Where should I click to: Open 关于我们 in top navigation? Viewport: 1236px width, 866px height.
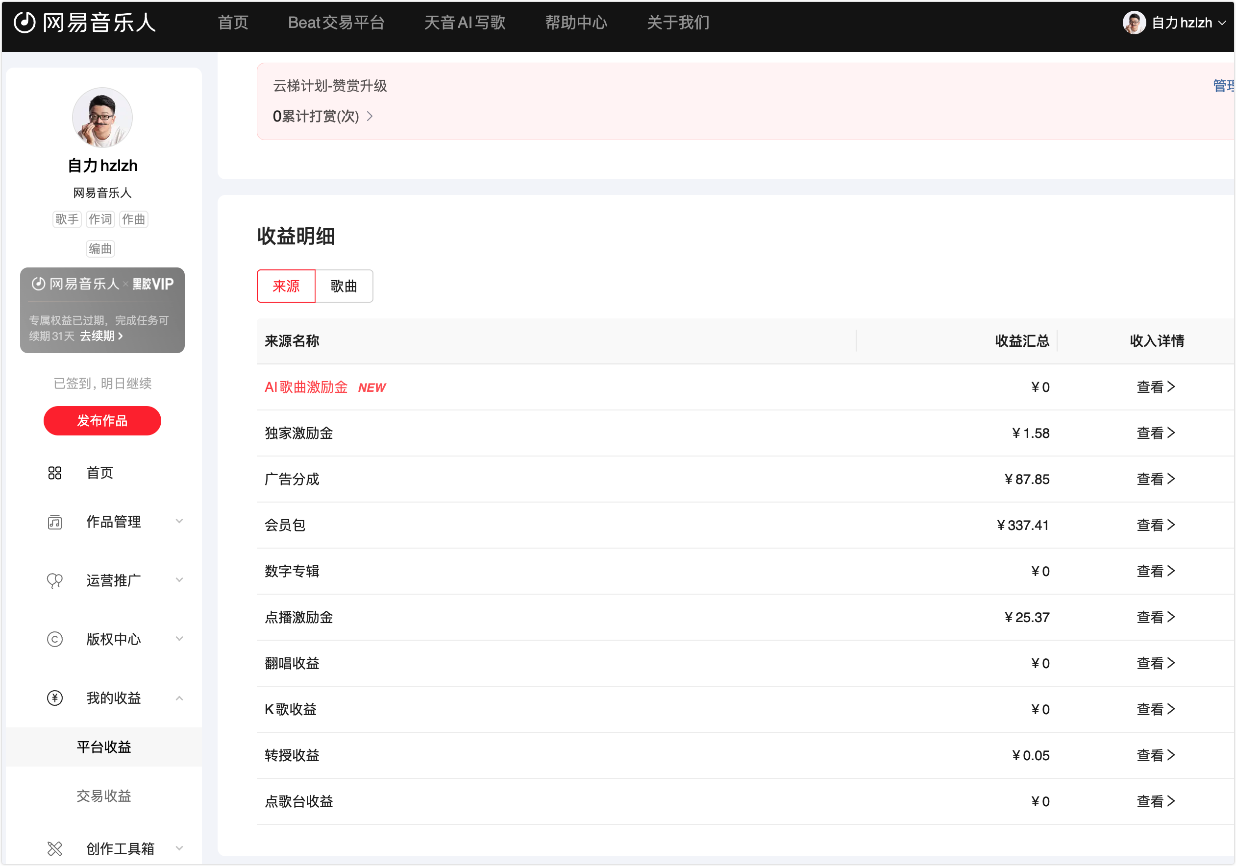(x=678, y=23)
